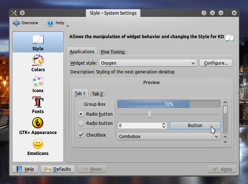Click the 70% progress bar
Viewport: 248px width, 184px height.
pos(169,104)
